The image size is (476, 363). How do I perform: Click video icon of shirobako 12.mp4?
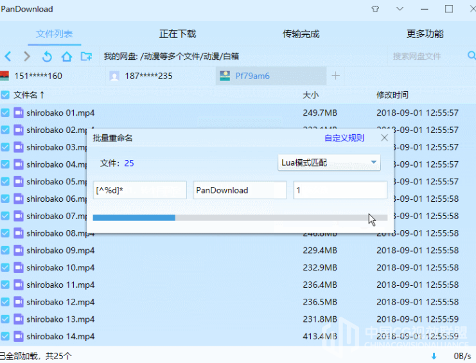click(19, 302)
